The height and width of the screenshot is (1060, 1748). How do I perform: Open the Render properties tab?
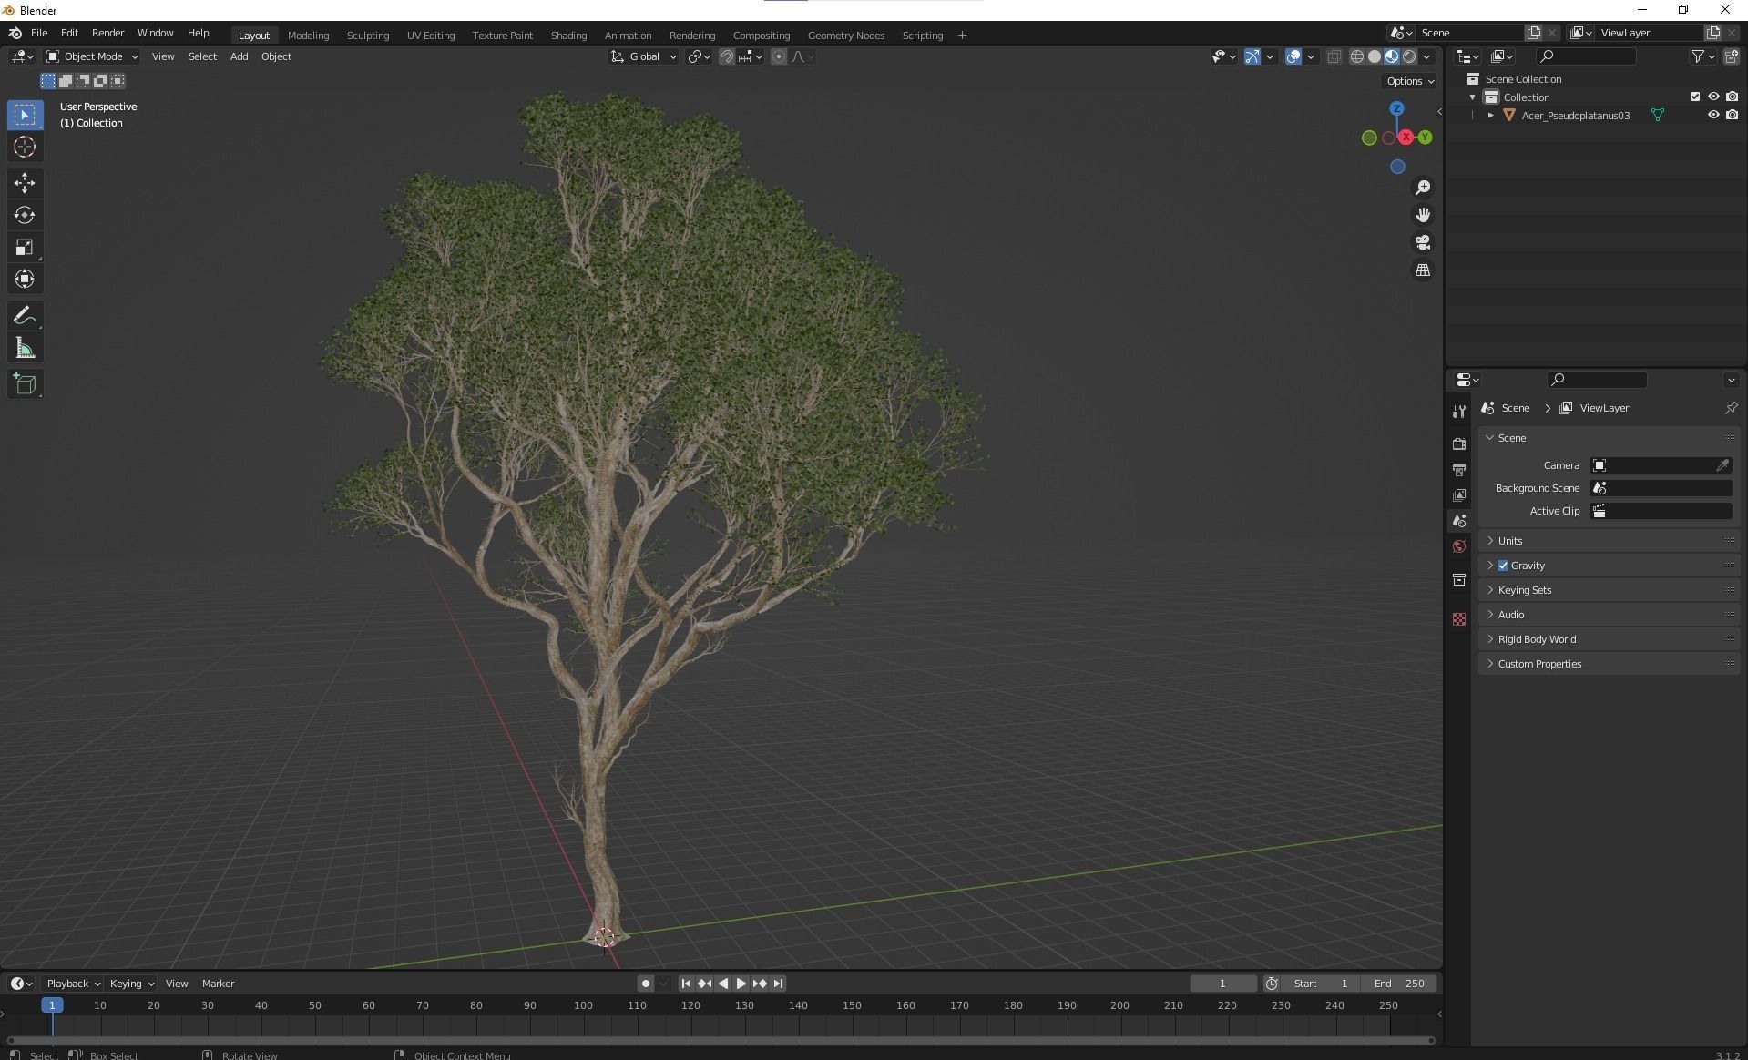point(1459,443)
